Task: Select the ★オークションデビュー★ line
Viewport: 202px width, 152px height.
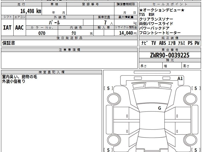Action: (162, 10)
